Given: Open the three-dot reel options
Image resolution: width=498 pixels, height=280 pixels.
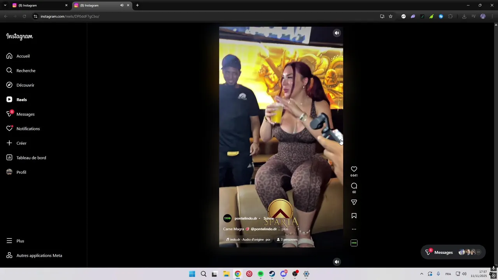Looking at the screenshot, I should click(x=354, y=229).
